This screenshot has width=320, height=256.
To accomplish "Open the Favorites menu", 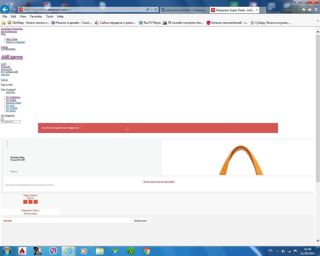I will click(x=36, y=16).
